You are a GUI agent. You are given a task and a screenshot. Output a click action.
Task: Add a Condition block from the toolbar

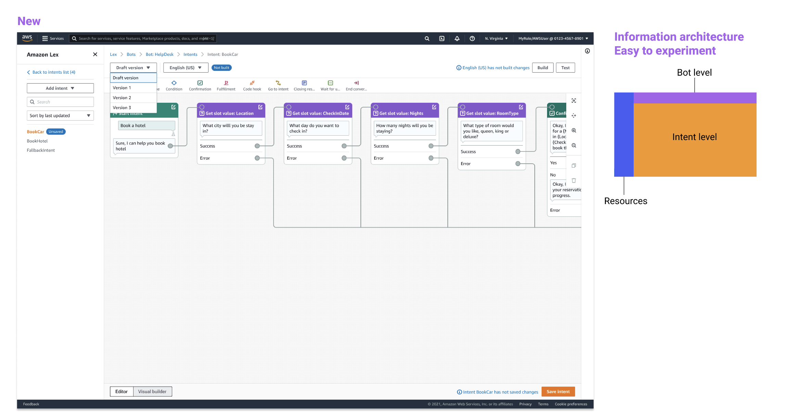pos(174,86)
